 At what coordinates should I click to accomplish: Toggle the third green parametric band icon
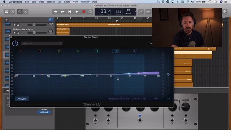97,51
